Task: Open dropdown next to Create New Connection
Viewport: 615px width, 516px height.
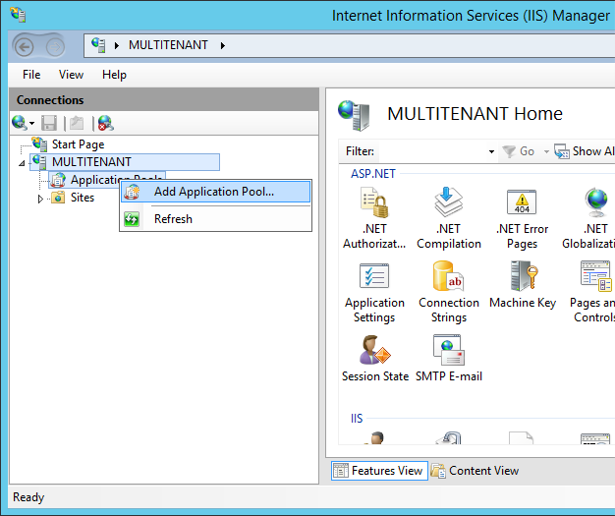Action: [x=31, y=124]
